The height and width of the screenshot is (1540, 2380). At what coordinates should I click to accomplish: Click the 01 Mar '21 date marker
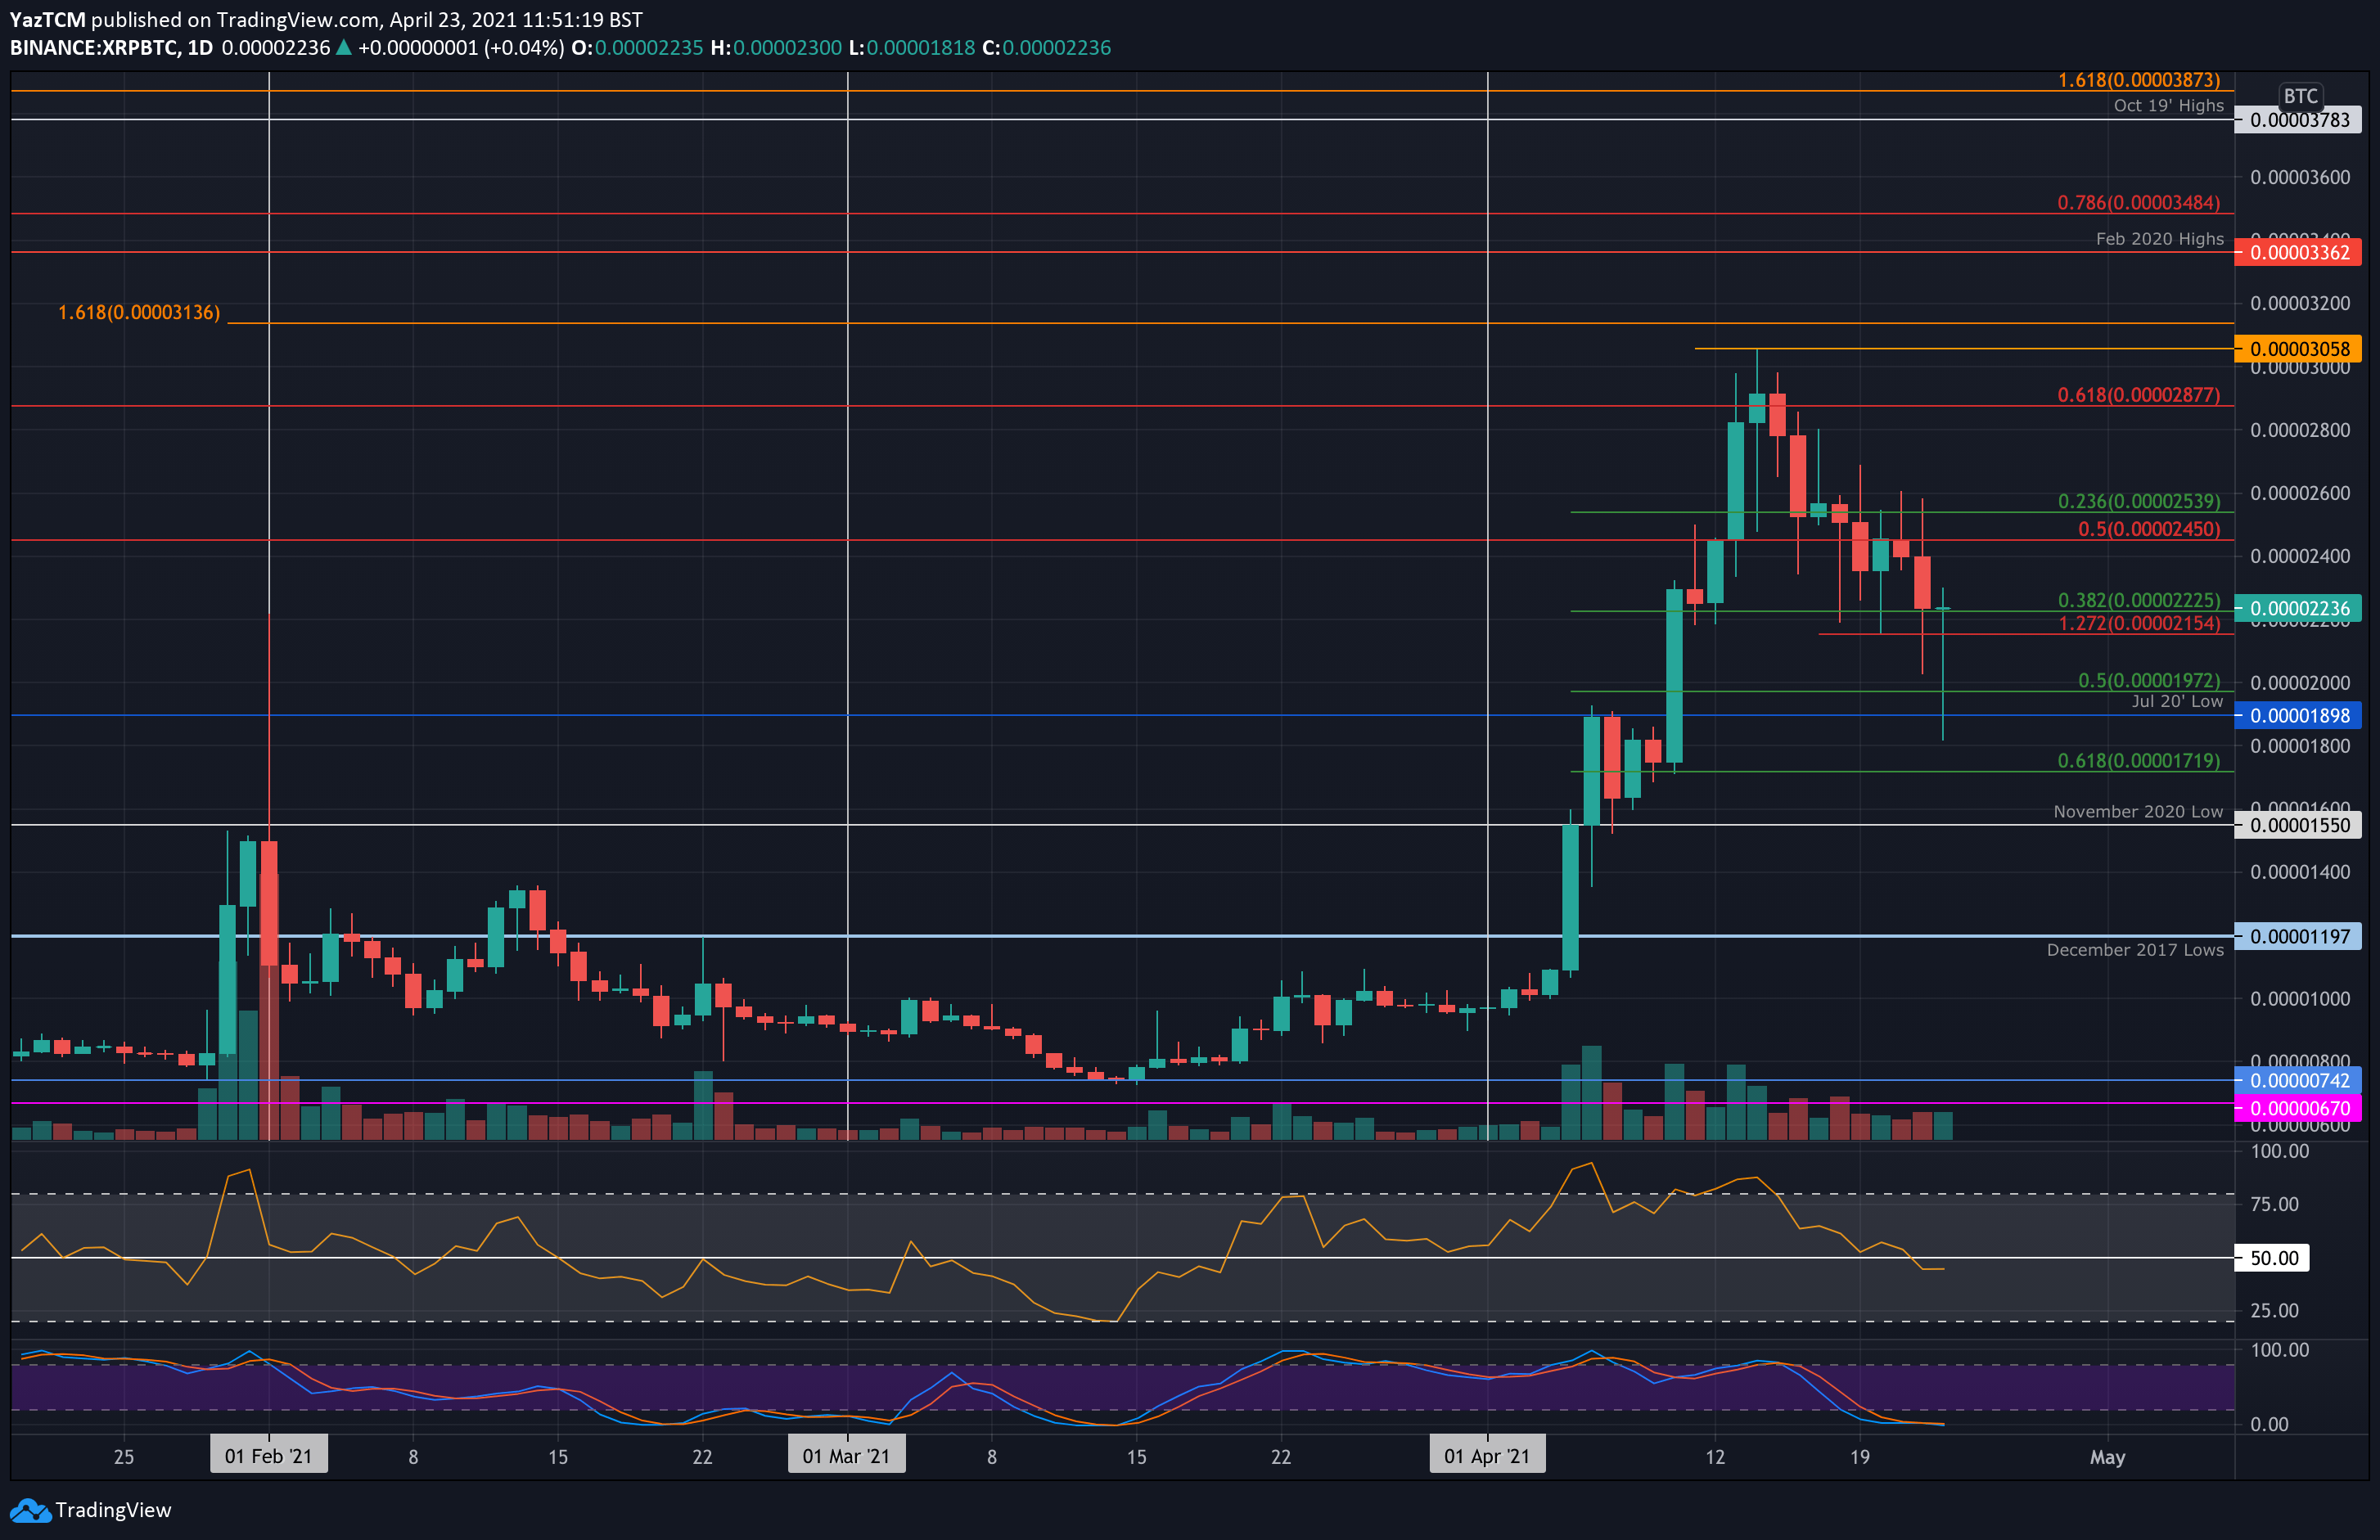click(847, 1455)
